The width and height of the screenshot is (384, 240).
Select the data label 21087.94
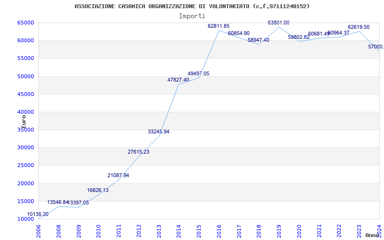coord(118,175)
